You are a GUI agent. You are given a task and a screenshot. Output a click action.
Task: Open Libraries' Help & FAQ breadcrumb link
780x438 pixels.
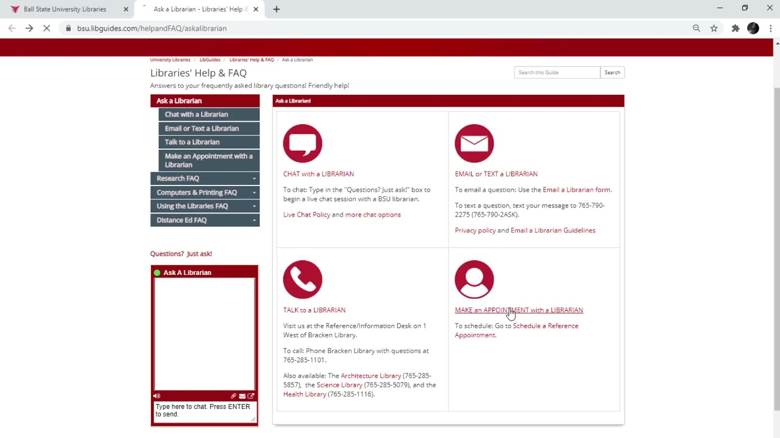point(252,60)
